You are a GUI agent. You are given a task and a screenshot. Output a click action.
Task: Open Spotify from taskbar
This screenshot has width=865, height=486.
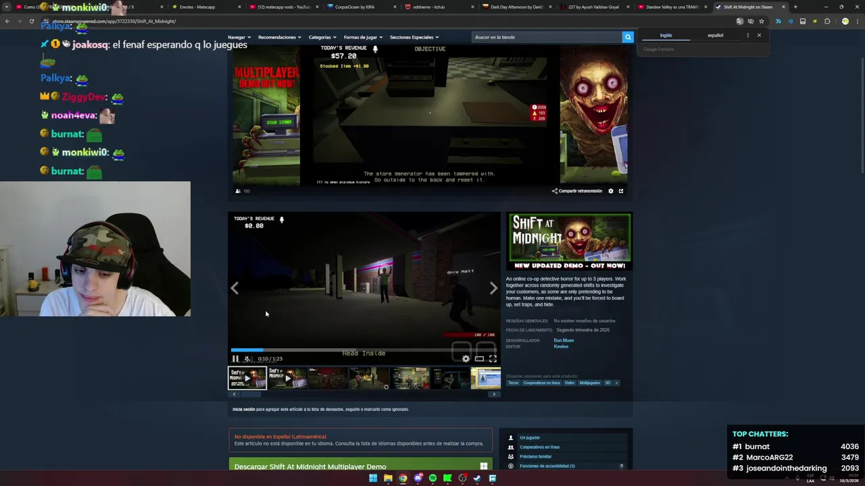432,479
